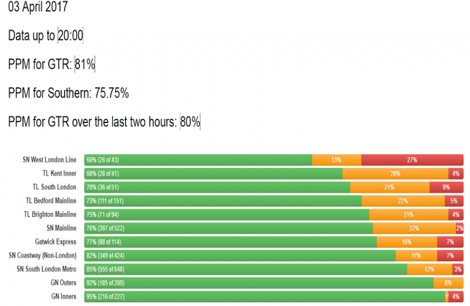
Task: Click the 20:00 time field
Action: point(71,36)
